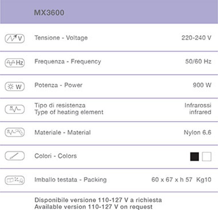The height and width of the screenshot is (210, 218).
Task: Click the 110-127 V availability note
Action: click(x=98, y=203)
